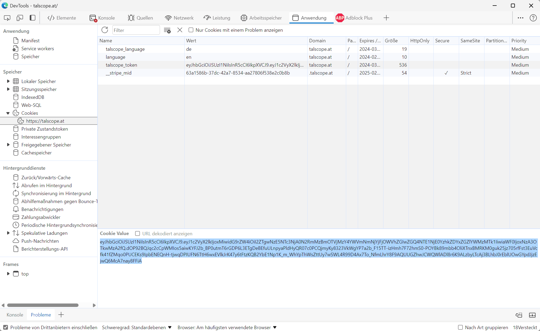This screenshot has height=331, width=540.
Task: Enable 'Nur Cookies mit einem Problem anzeigen'
Action: (191, 30)
